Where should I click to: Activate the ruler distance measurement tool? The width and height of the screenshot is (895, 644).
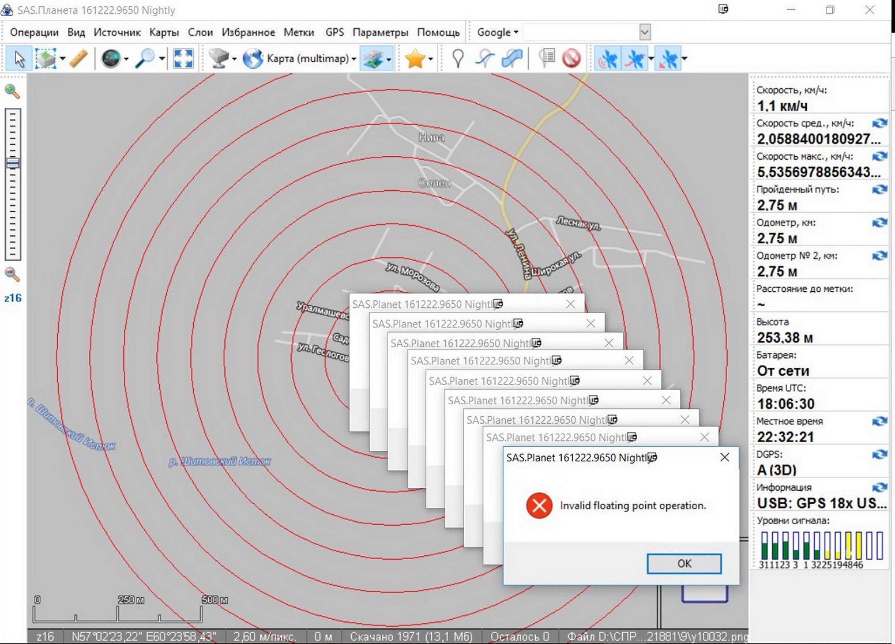click(x=78, y=59)
